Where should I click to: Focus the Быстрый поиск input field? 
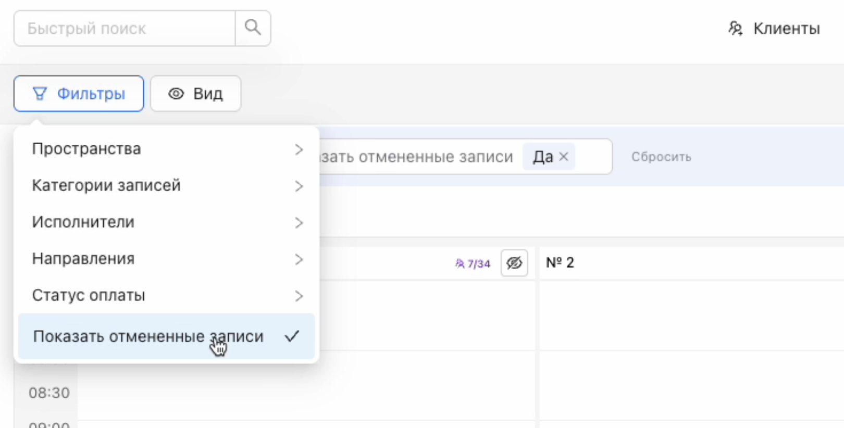[124, 29]
